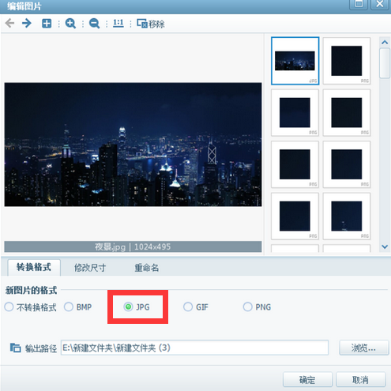Zoom in using the magnifier plus icon
391x391 pixels.
pyautogui.click(x=70, y=24)
